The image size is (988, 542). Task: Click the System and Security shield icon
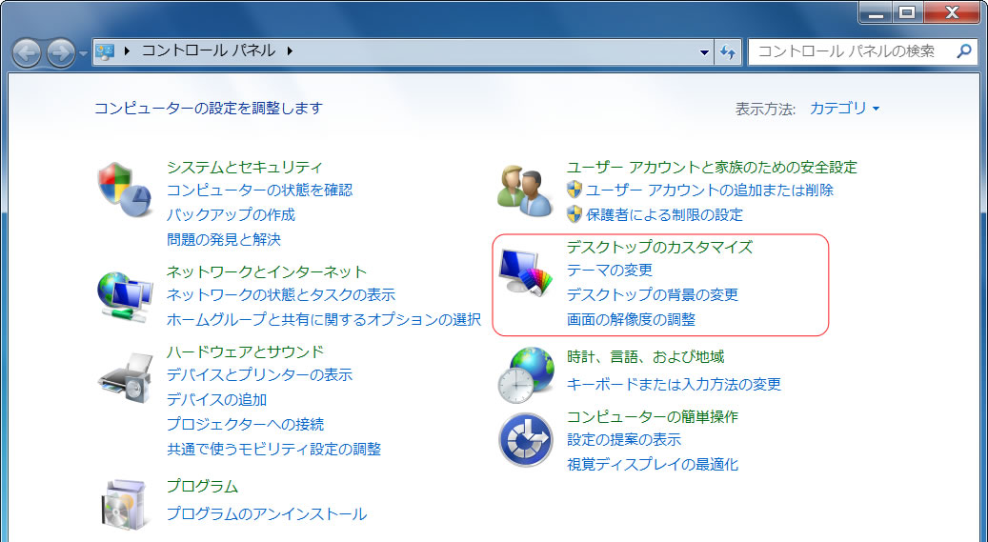pyautogui.click(x=125, y=190)
